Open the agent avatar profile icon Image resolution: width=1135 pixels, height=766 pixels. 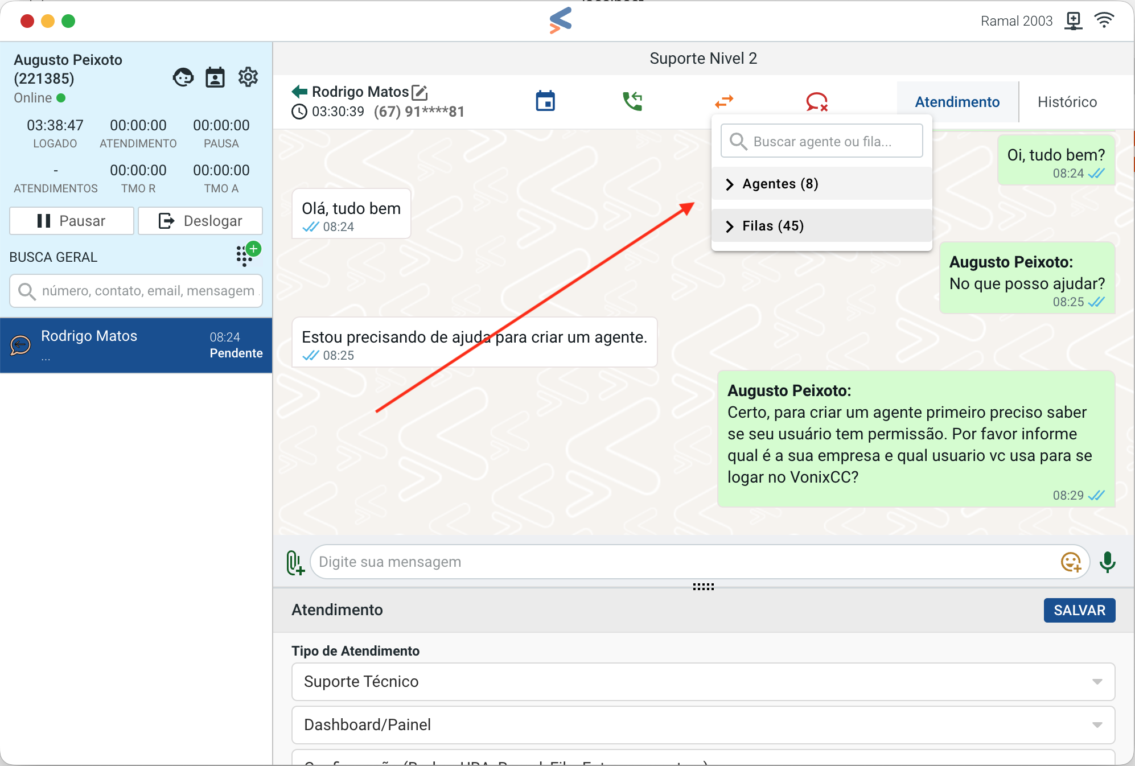pos(183,77)
